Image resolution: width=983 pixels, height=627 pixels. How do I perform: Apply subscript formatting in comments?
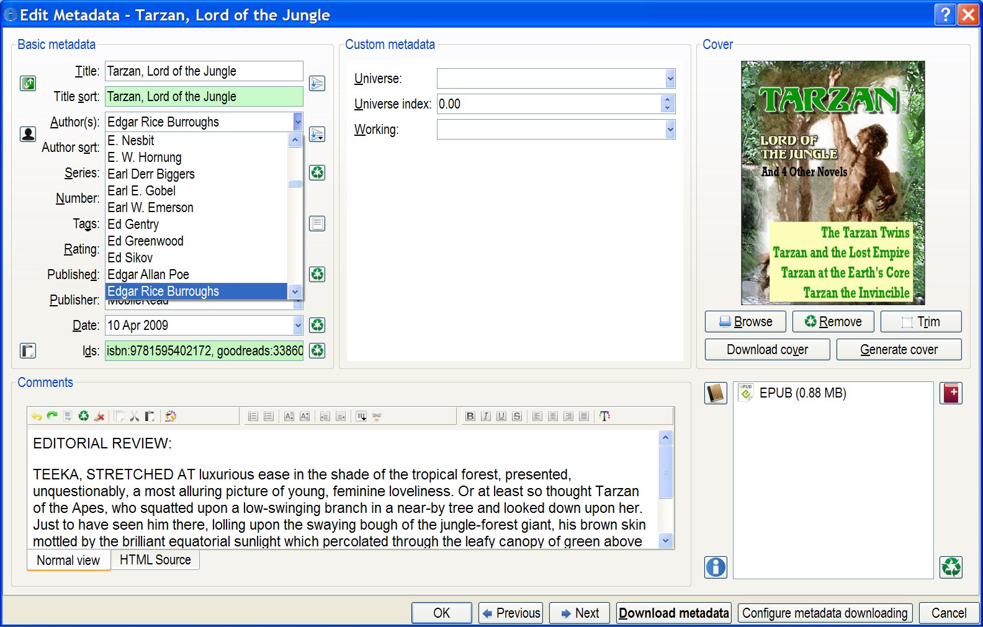(x=305, y=416)
